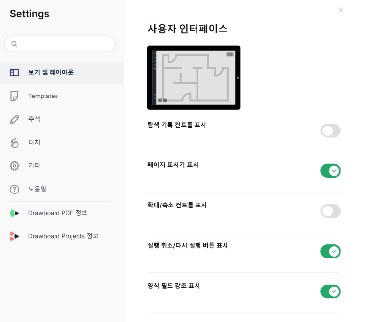
Task: Toggle off 양식 필드 강조 표시
Action: [330, 291]
